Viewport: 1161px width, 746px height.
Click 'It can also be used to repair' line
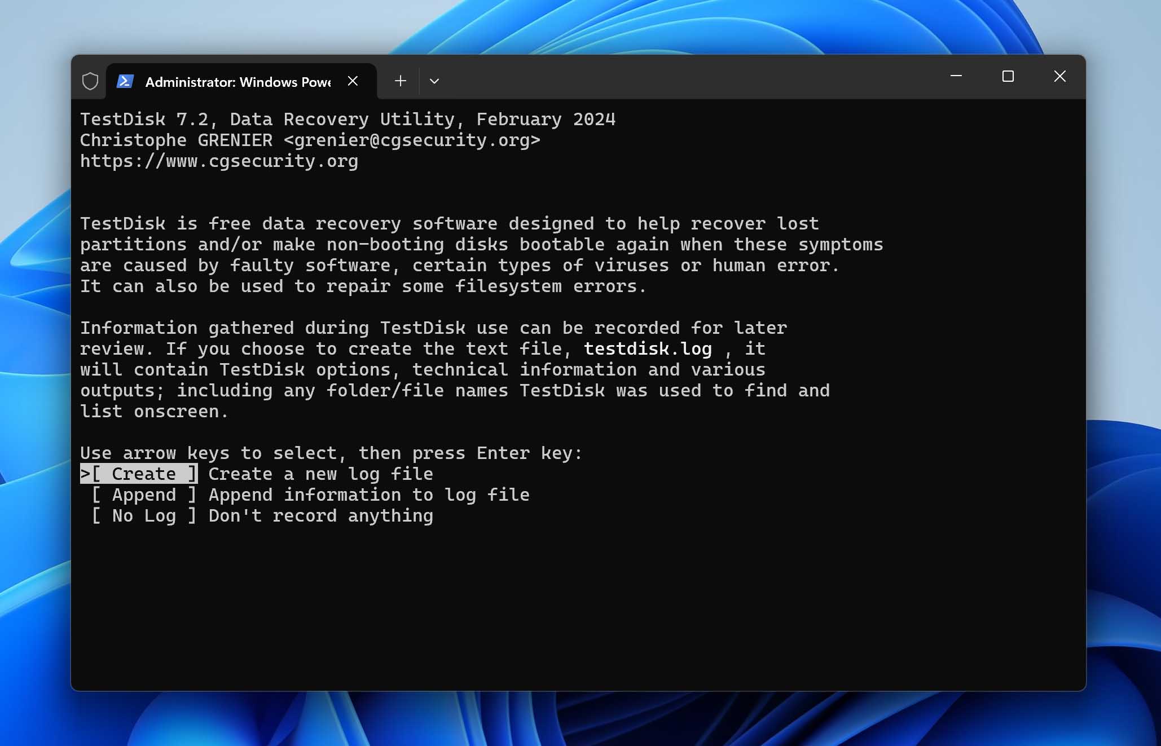[x=363, y=286]
